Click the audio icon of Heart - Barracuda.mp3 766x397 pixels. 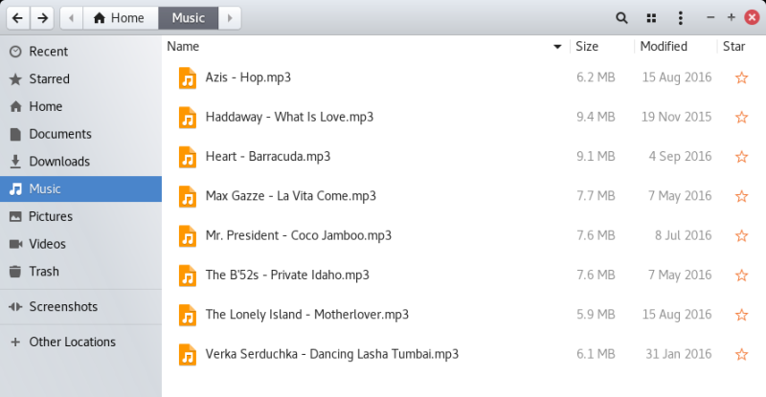pos(188,157)
